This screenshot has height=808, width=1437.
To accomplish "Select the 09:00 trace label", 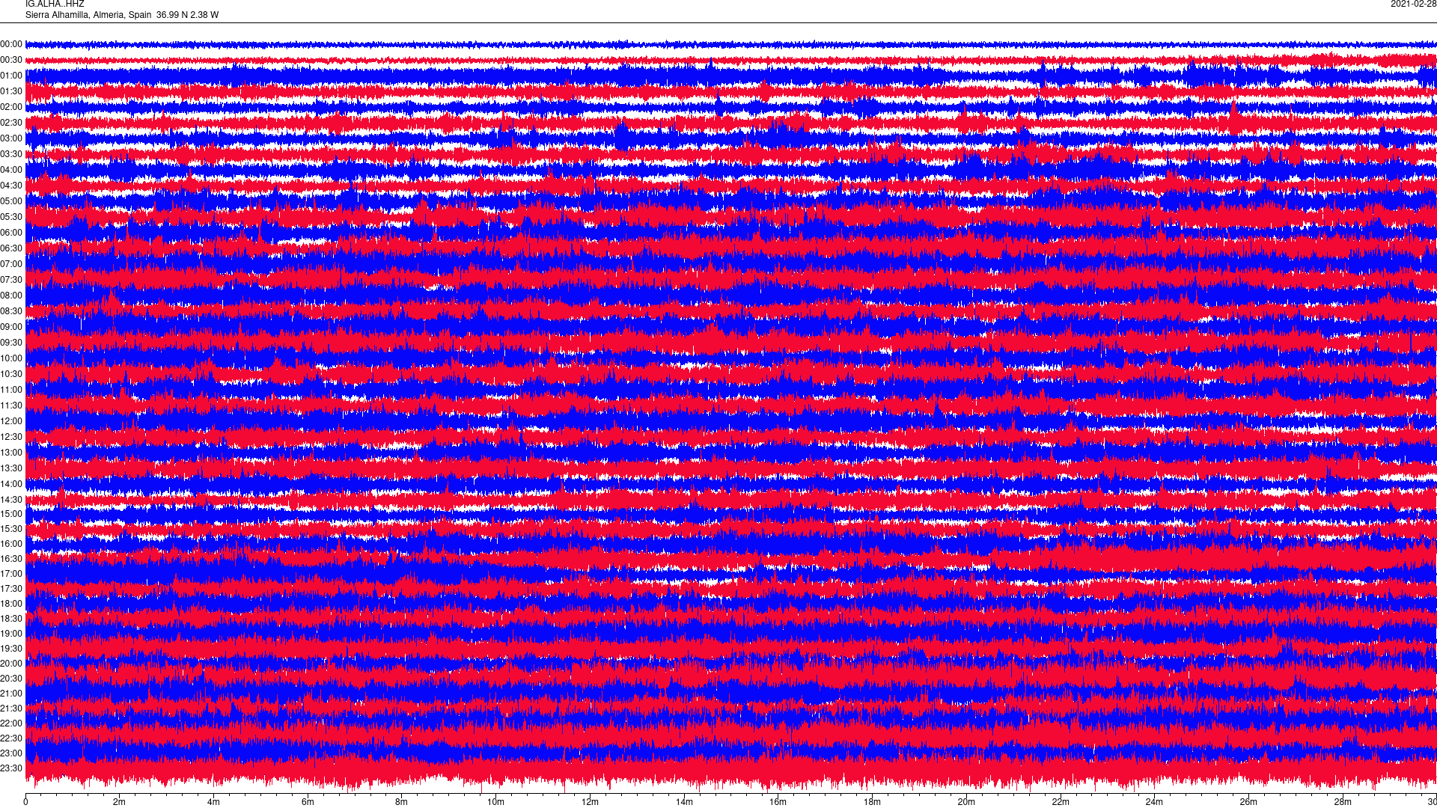I will [x=11, y=328].
